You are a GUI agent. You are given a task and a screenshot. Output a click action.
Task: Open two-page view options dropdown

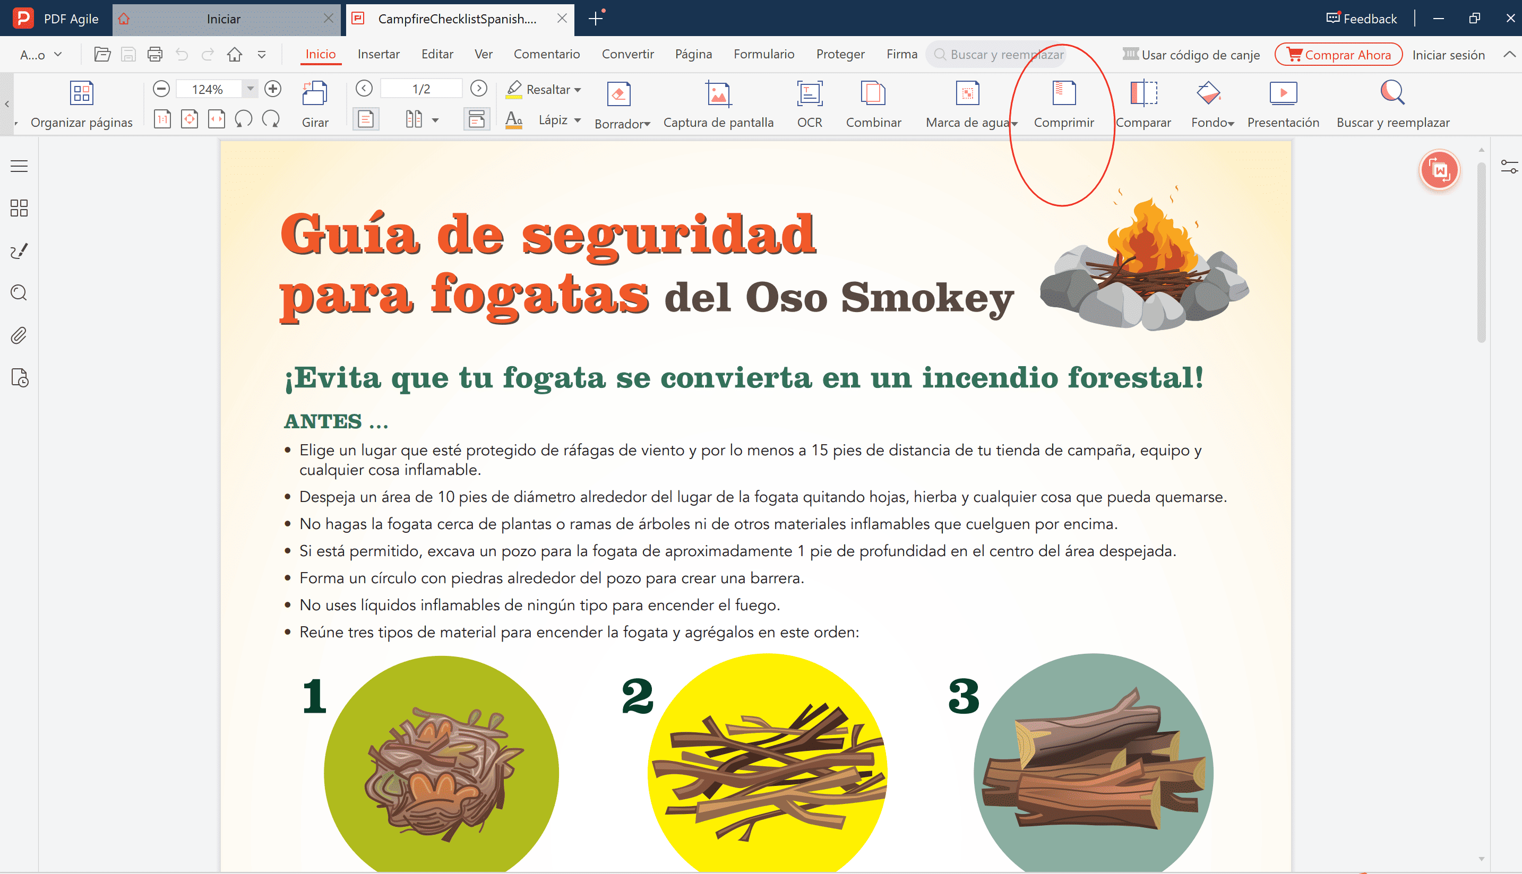click(435, 120)
